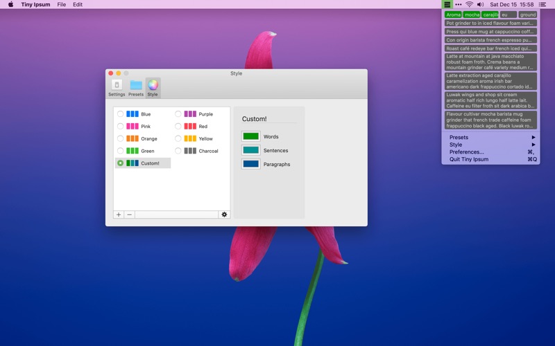Click the Wi-Fi status icon
Image resolution: width=555 pixels, height=346 pixels.
470,4
